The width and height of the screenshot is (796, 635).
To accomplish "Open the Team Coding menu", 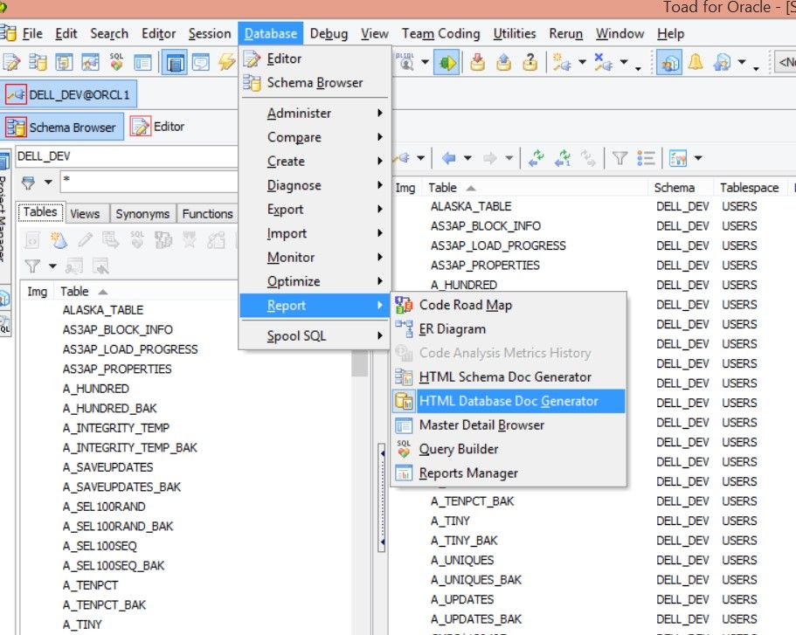I will click(440, 33).
